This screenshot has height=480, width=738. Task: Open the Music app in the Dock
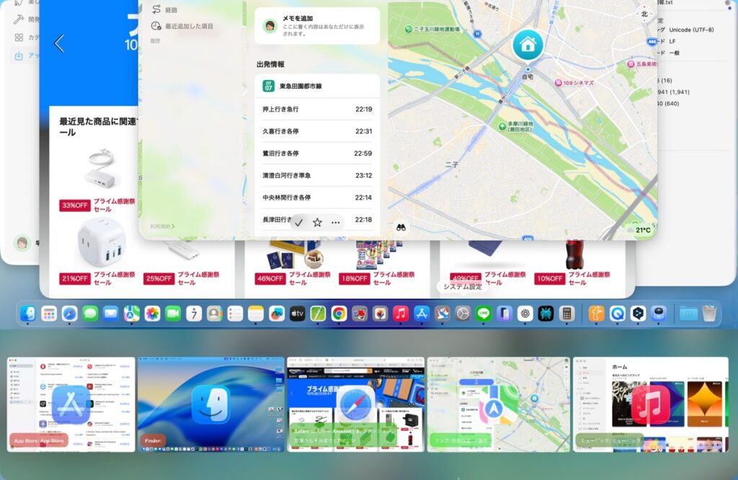tap(401, 314)
